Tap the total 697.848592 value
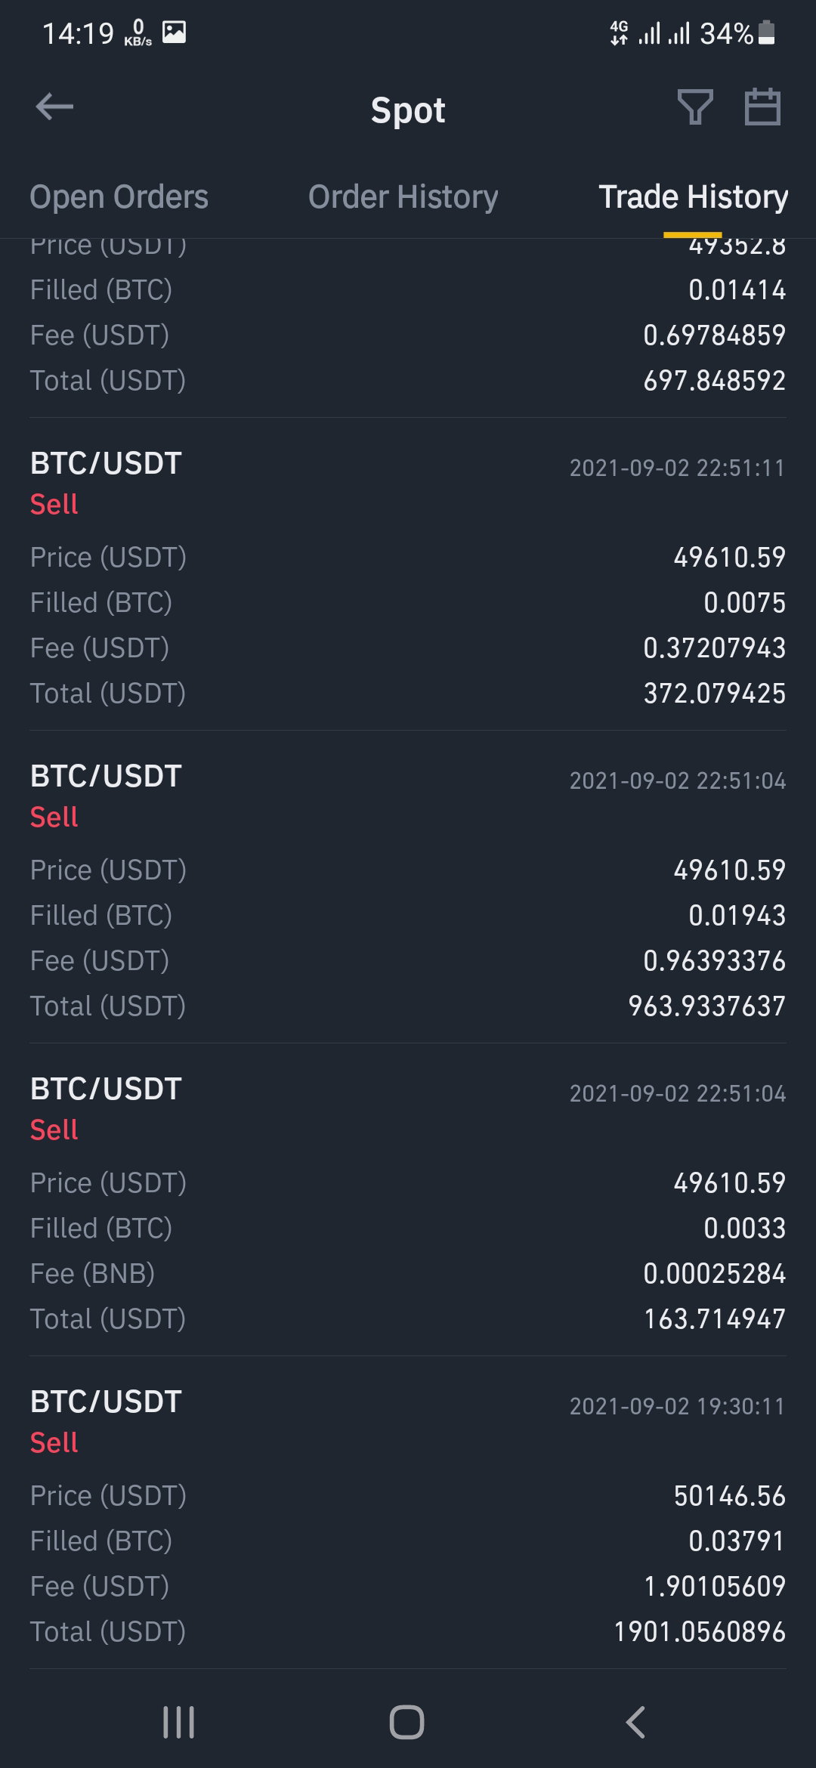The image size is (816, 1768). coord(714,380)
